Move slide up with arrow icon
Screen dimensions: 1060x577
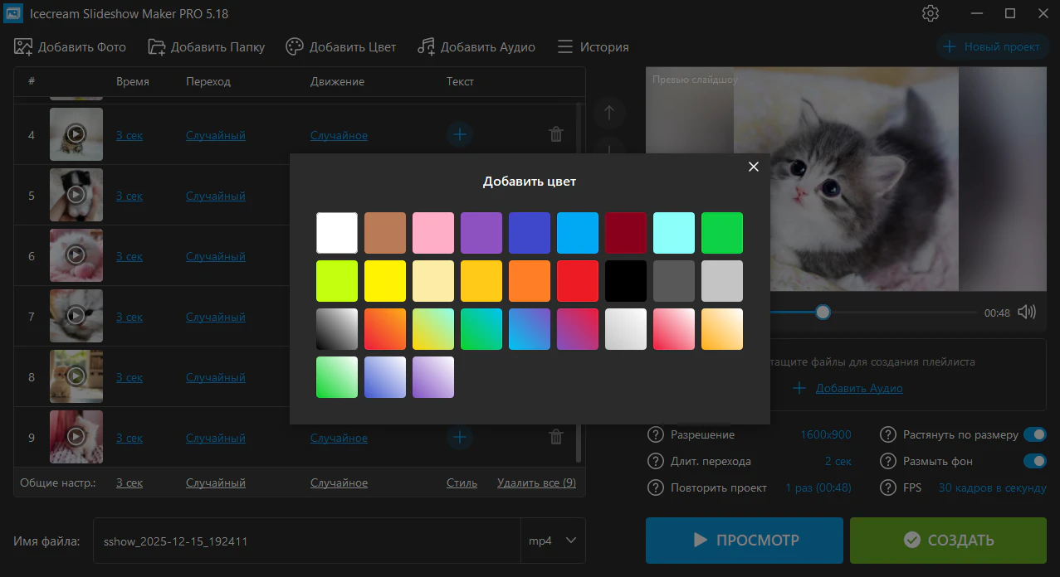click(x=609, y=114)
